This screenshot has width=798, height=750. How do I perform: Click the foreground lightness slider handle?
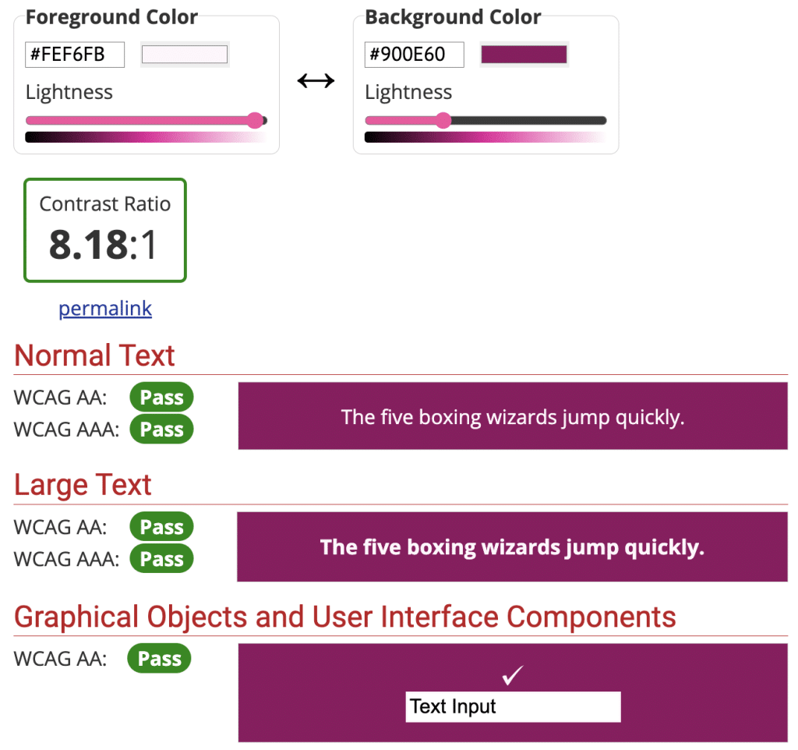[255, 120]
